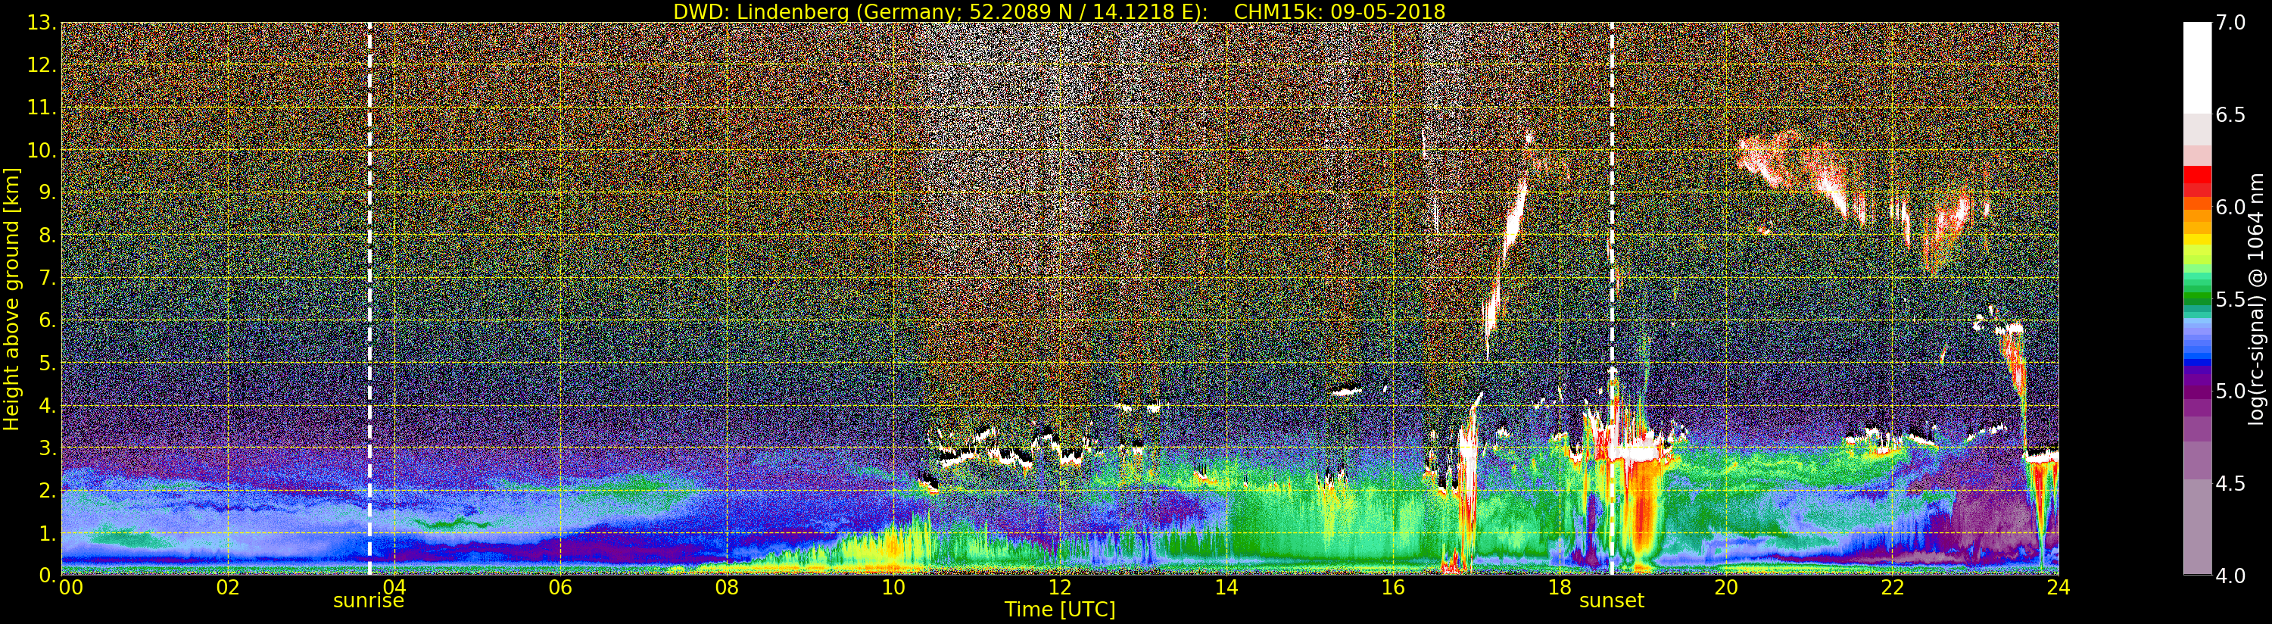Click the '8.' tick label on the height axis
Viewport: 2272px width, 624px height.
point(47,236)
